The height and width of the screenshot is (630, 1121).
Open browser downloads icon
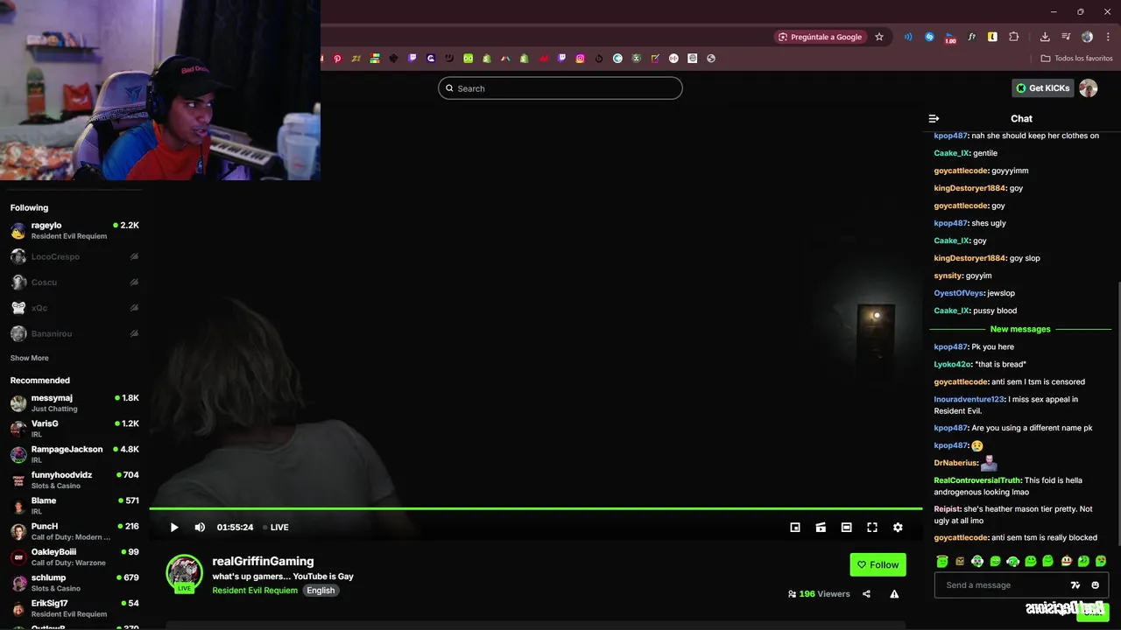click(x=1045, y=37)
